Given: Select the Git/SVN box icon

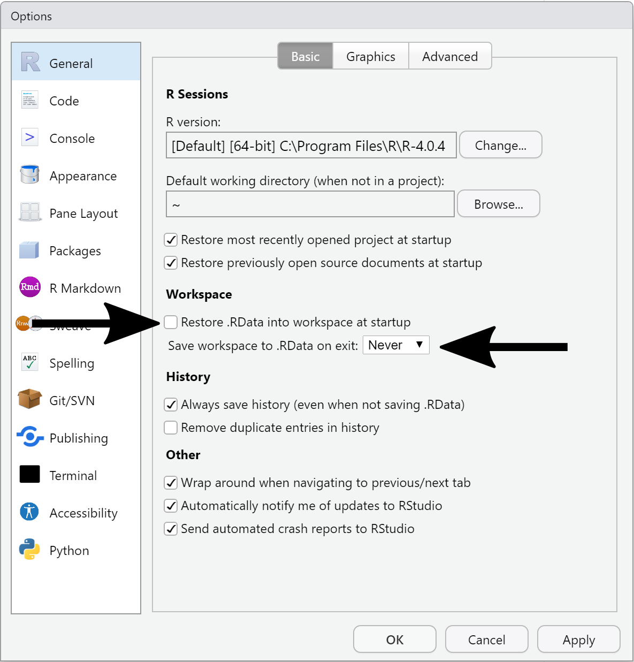Looking at the screenshot, I should [x=30, y=400].
